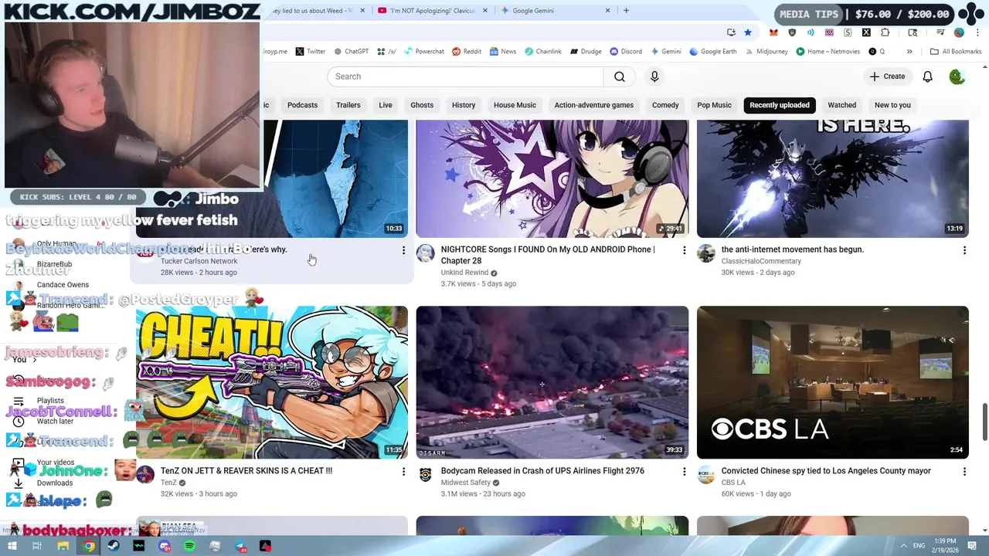Click the YouTube search magnifier button

(x=620, y=76)
